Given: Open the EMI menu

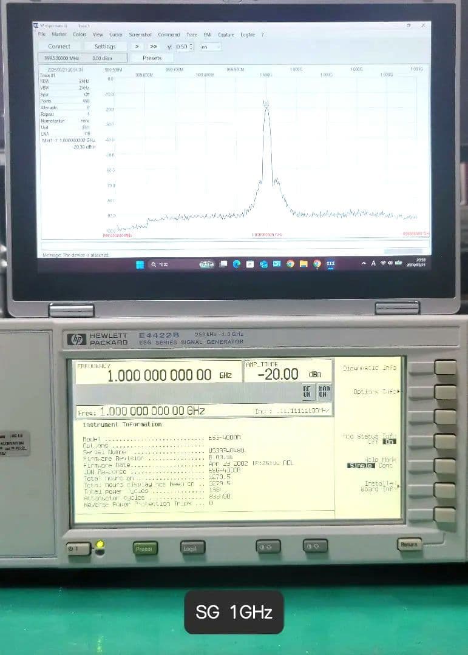Looking at the screenshot, I should click(x=208, y=35).
